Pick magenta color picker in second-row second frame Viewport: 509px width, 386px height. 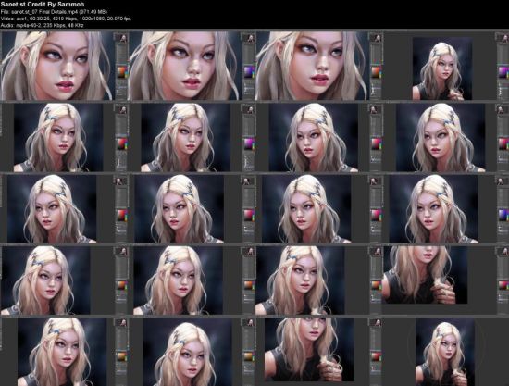click(x=249, y=143)
